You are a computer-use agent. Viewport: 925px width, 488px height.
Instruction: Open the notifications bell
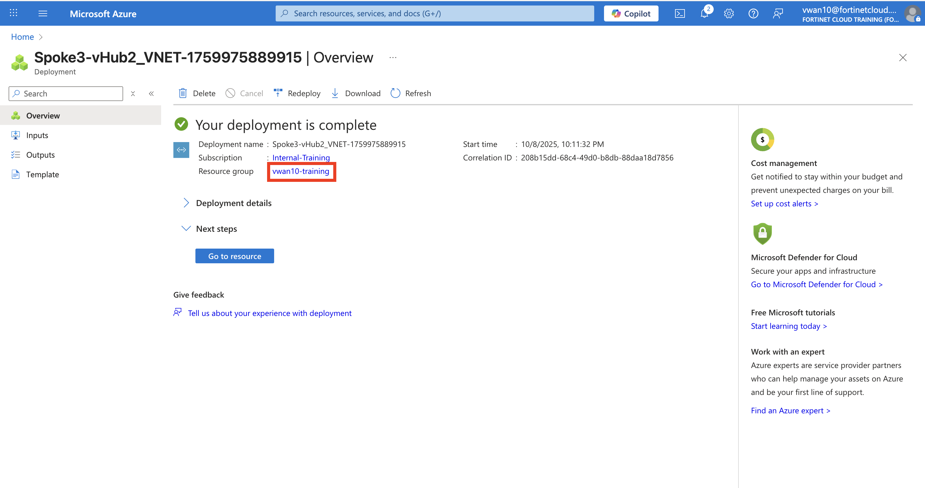[704, 14]
